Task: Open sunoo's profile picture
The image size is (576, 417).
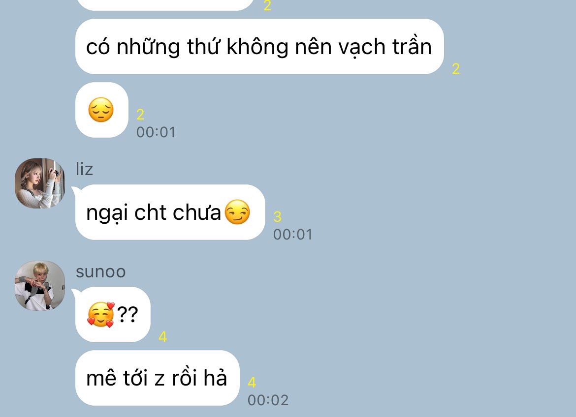Action: click(40, 286)
